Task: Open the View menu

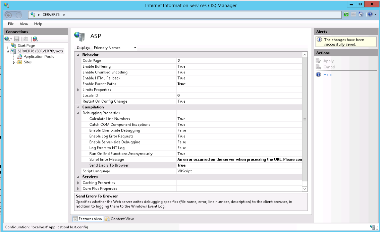Action: click(24, 24)
